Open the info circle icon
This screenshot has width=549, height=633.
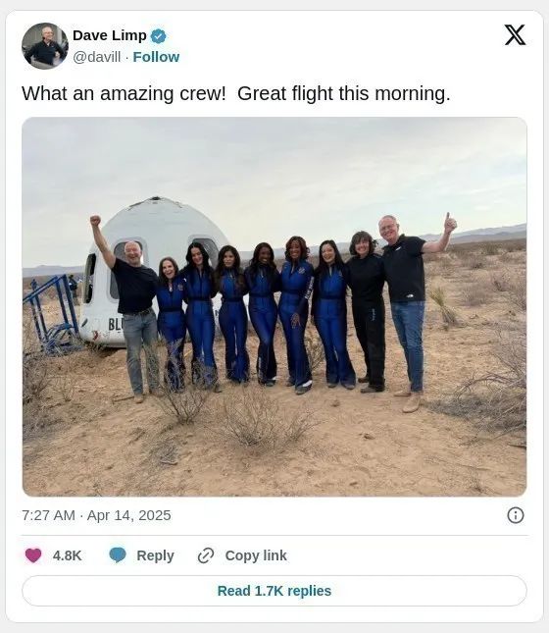[x=516, y=515]
